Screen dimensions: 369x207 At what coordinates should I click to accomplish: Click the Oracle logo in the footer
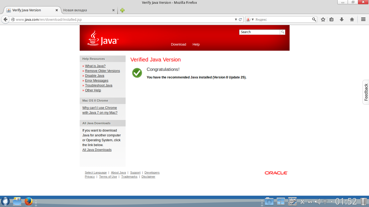(x=276, y=173)
